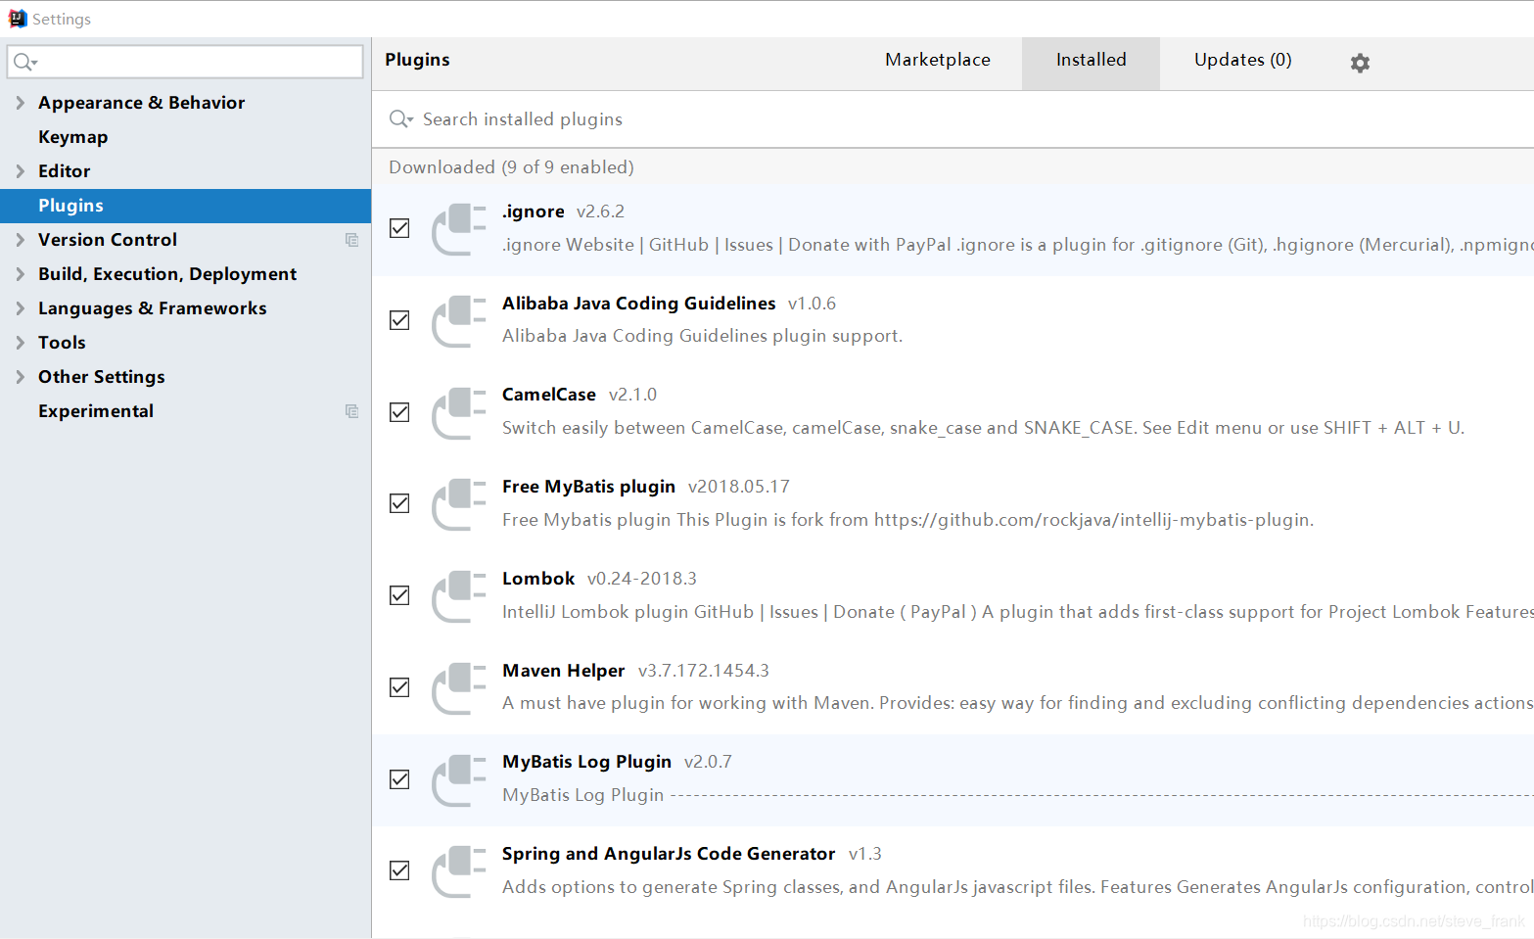Expand the Version Control section

(20, 240)
